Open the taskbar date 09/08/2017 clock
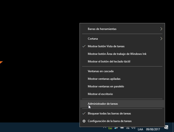 153,129
